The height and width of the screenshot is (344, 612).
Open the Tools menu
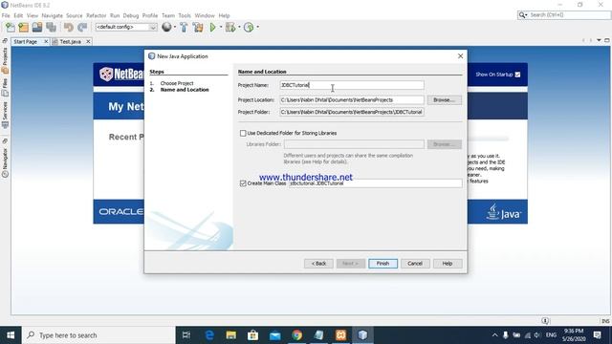click(185, 15)
